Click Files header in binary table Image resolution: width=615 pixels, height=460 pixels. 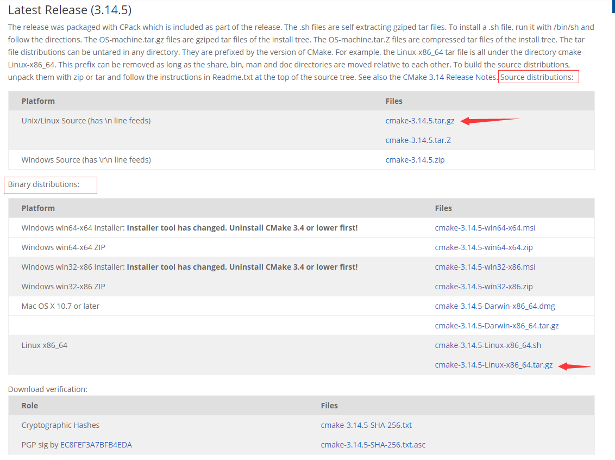pyautogui.click(x=443, y=208)
